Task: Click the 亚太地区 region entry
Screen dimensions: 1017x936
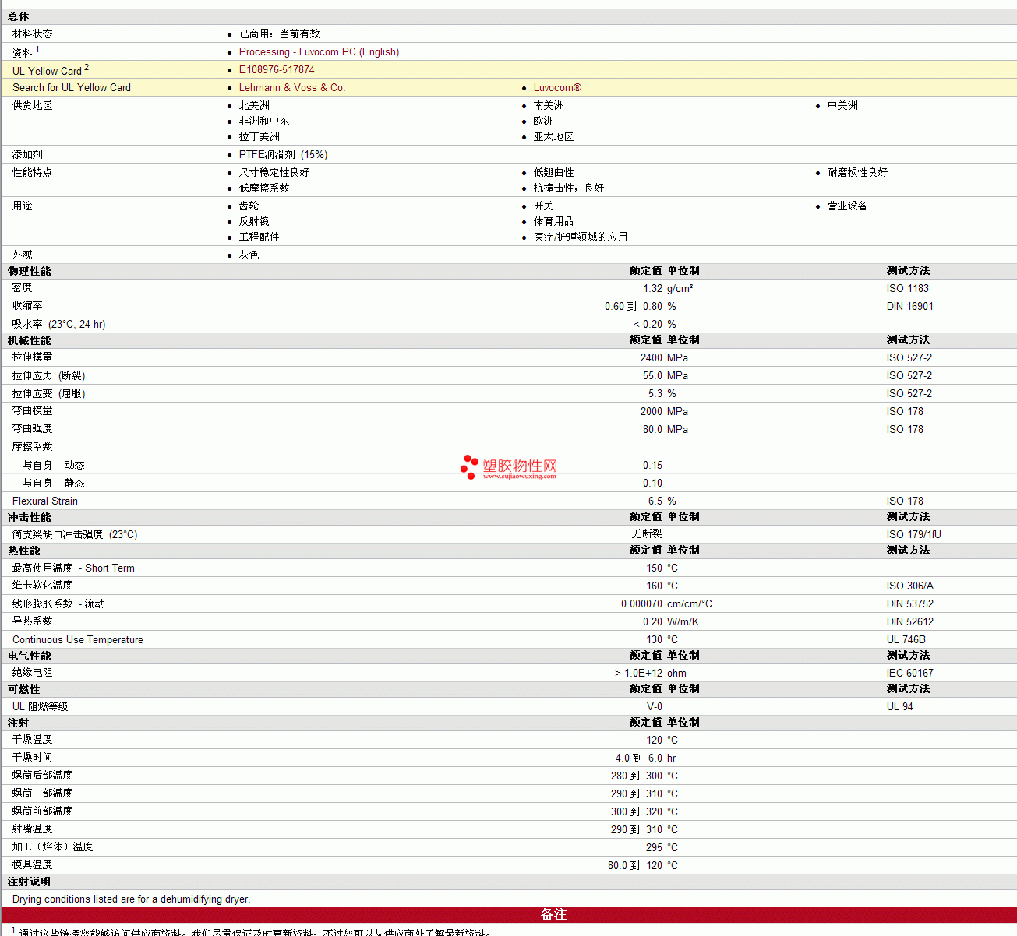Action: 554,136
